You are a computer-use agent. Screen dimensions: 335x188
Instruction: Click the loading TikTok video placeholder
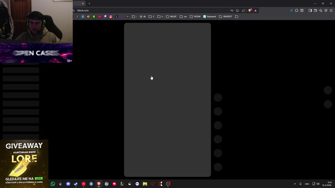[167, 100]
